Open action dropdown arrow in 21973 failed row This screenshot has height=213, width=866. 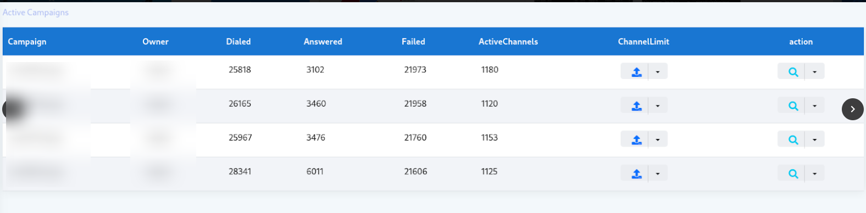815,71
